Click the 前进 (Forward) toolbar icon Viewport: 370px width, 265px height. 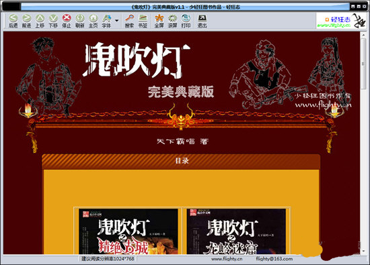(x=26, y=21)
